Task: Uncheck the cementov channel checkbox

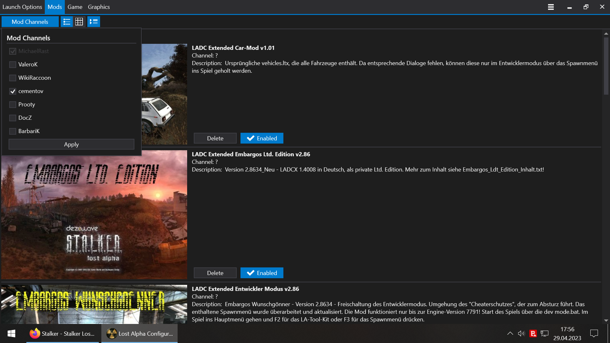Action: click(x=13, y=91)
